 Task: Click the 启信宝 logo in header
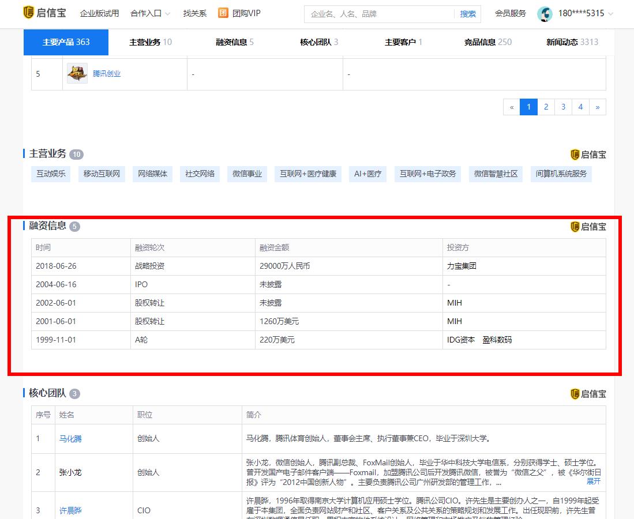tap(43, 13)
